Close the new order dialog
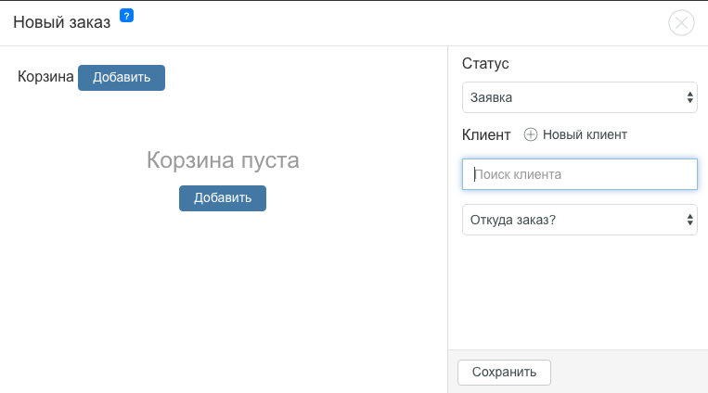Screen dimensions: 708x393 point(681,22)
